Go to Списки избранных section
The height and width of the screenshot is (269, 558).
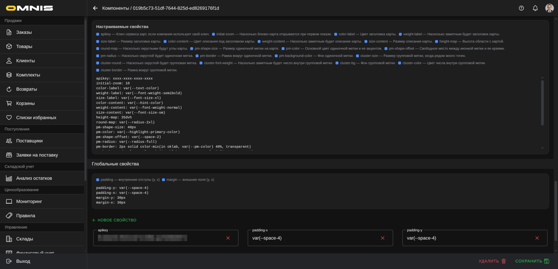36,118
